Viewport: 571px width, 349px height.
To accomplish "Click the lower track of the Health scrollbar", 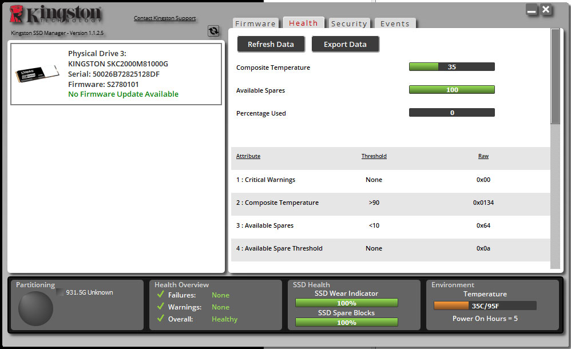I will [x=555, y=197].
